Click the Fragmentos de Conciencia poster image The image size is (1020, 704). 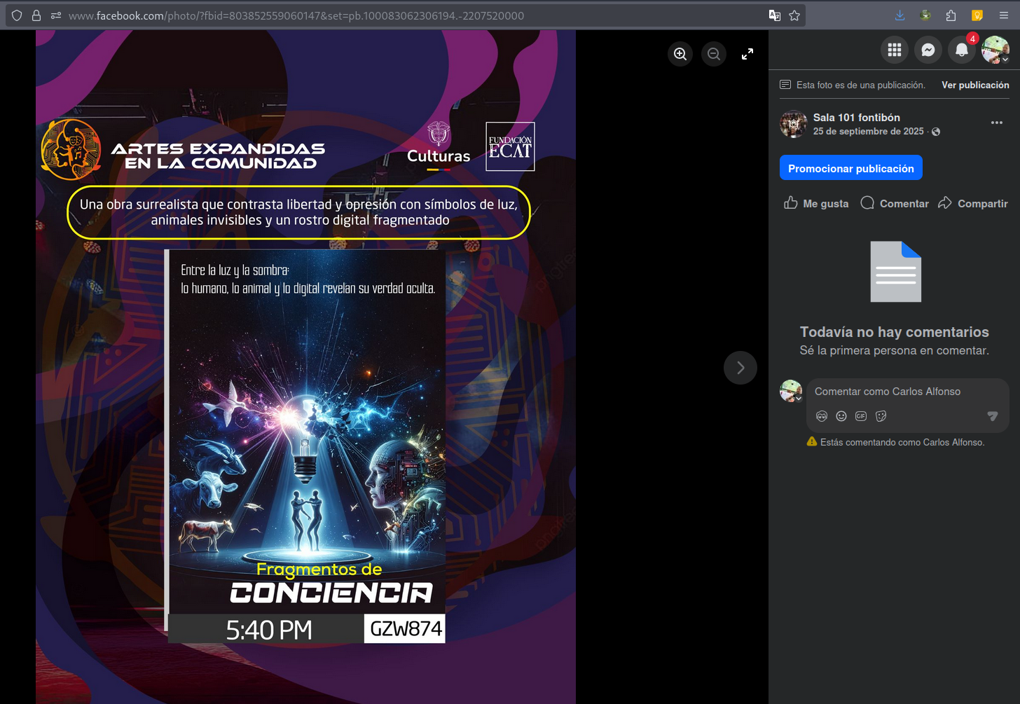click(x=305, y=446)
